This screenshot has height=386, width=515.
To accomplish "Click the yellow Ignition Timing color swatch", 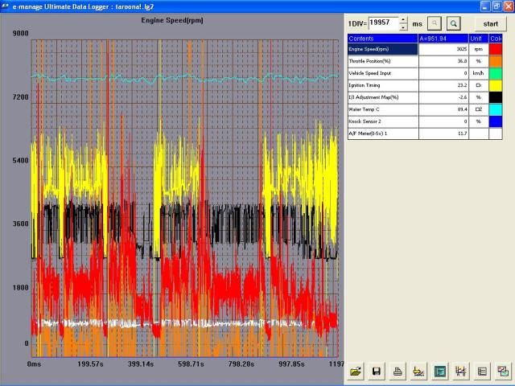I will pyautogui.click(x=496, y=85).
